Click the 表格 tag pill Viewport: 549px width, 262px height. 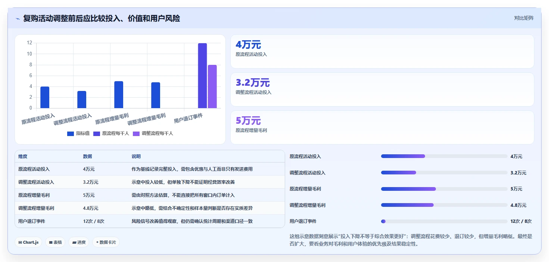tap(55, 242)
